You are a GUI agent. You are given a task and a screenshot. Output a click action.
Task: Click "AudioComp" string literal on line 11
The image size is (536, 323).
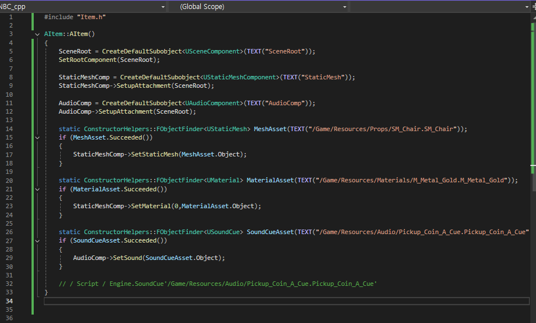[x=285, y=103]
